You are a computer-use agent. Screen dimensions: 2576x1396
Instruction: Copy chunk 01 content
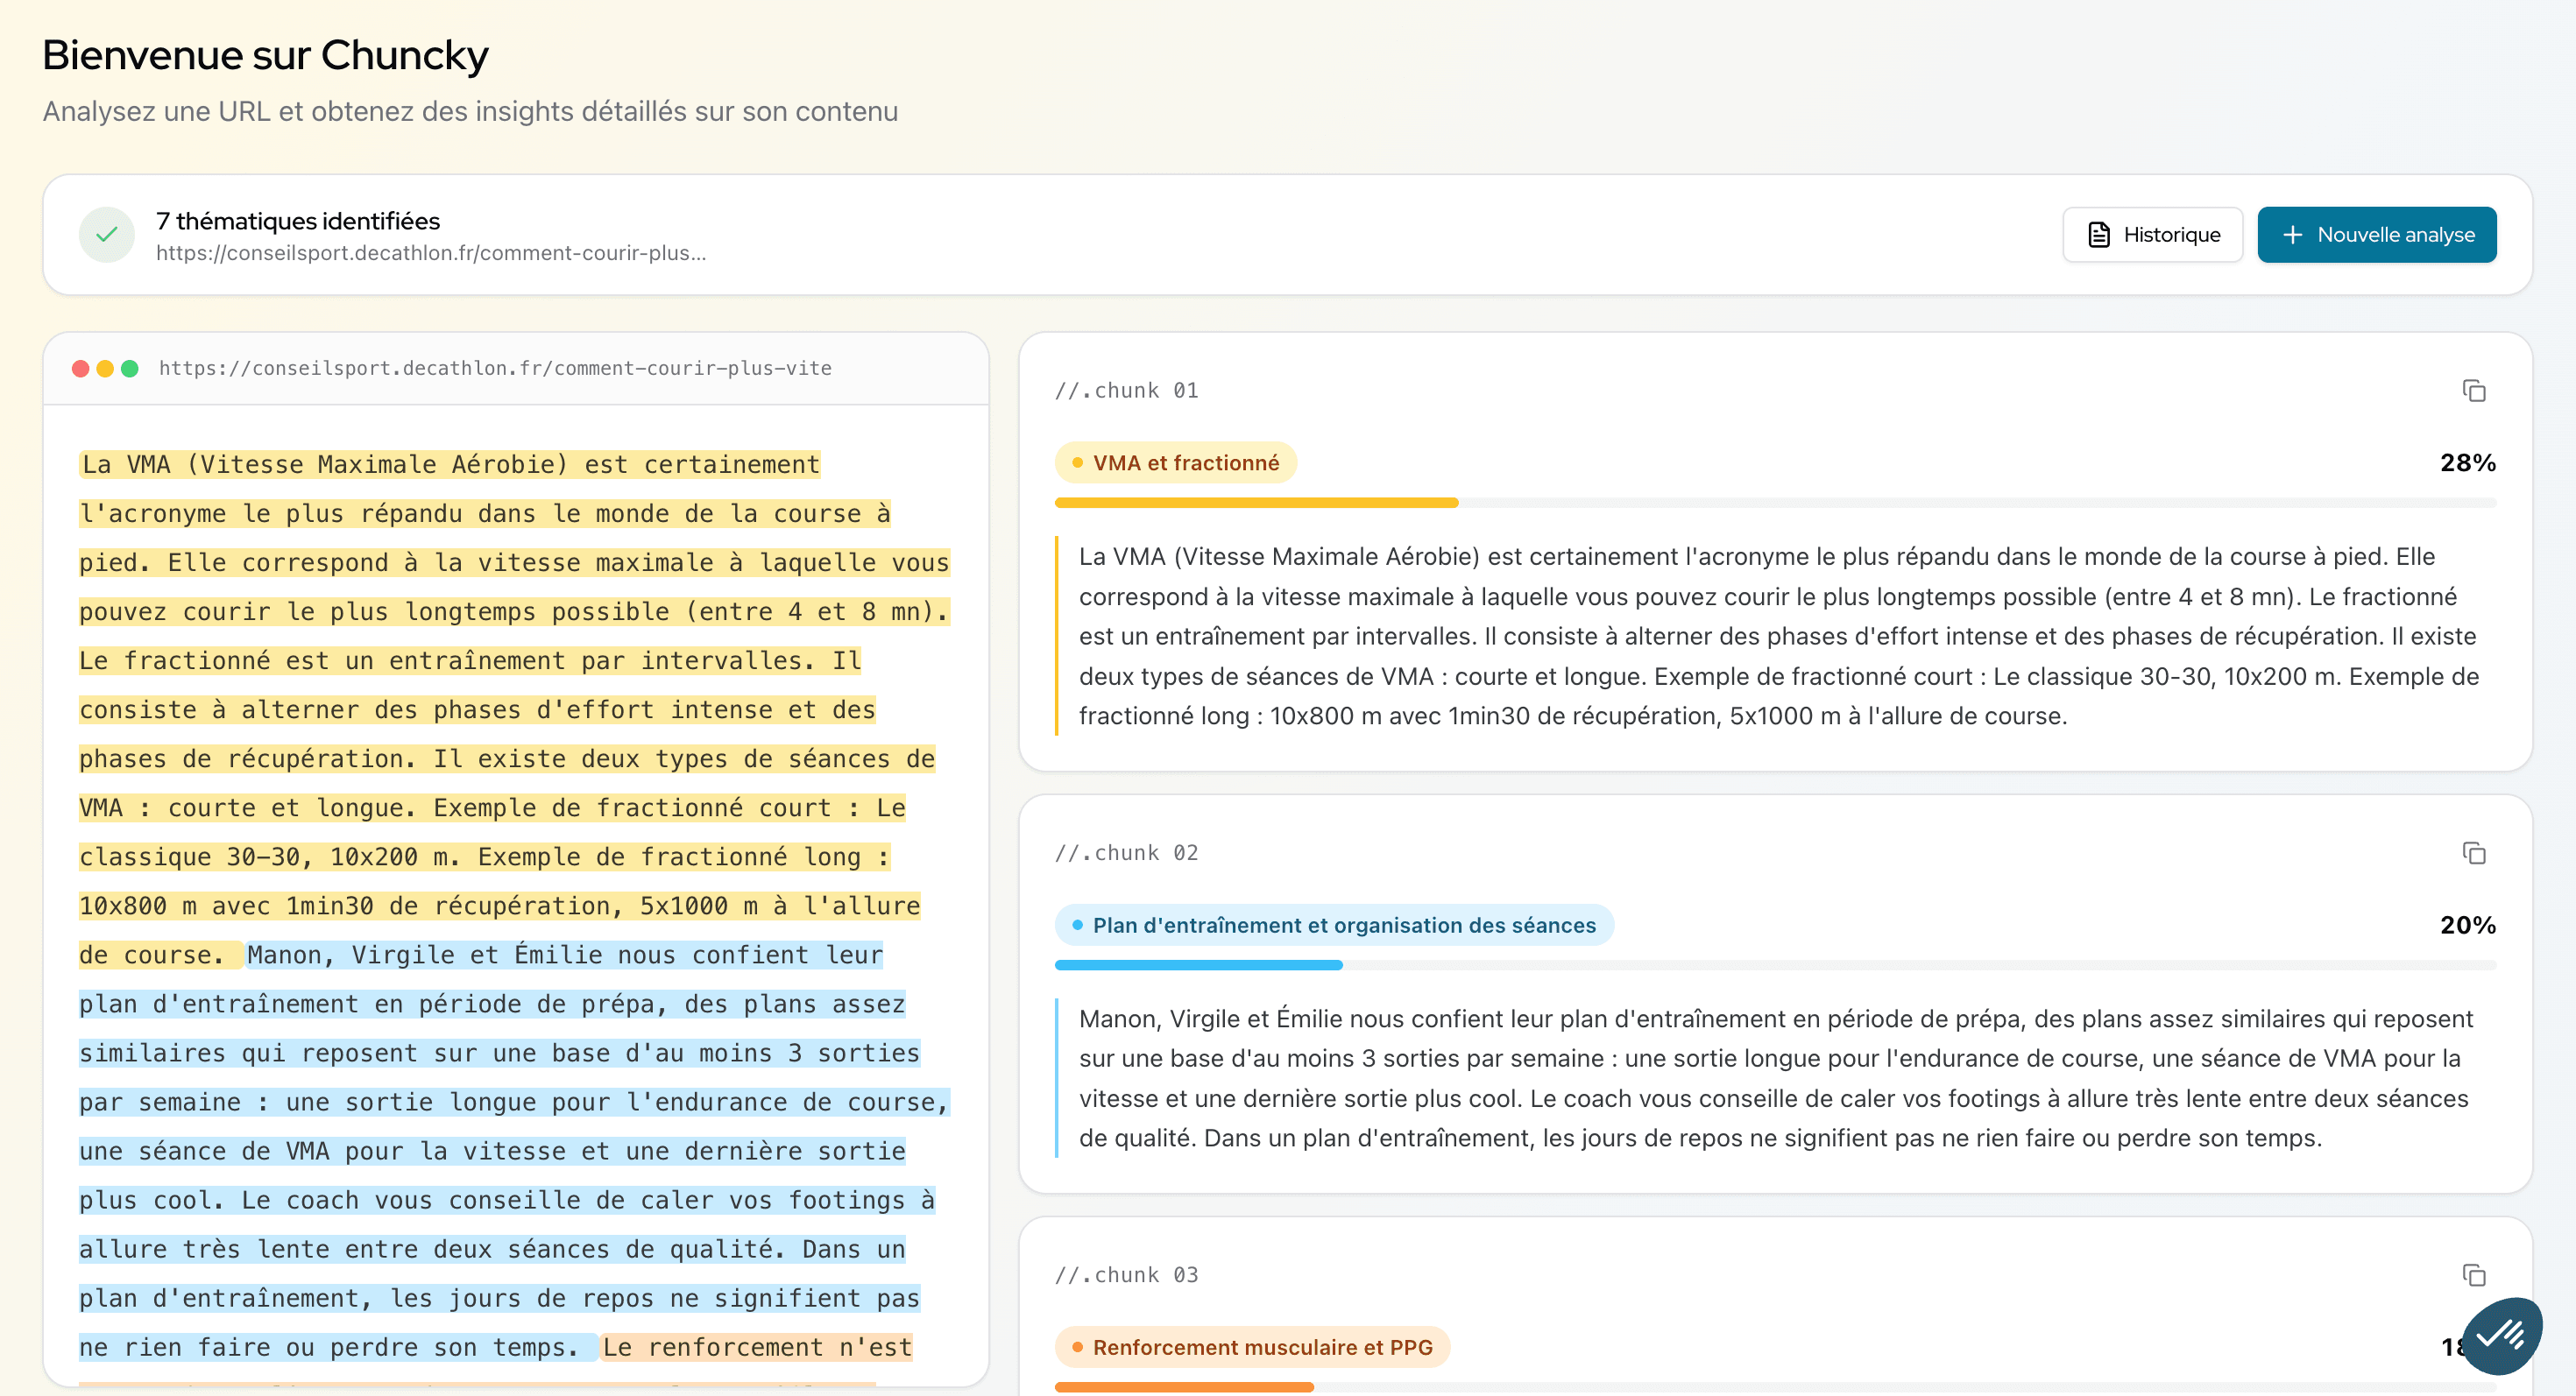click(x=2473, y=391)
